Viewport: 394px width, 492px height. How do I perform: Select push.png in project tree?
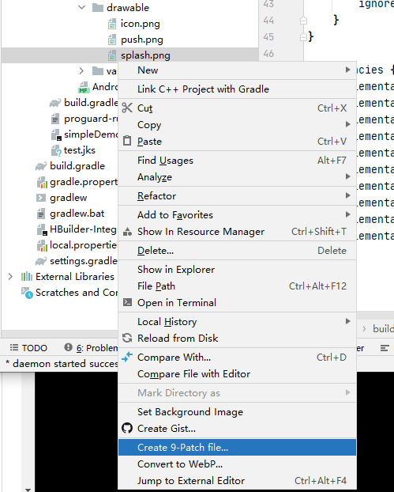142,40
